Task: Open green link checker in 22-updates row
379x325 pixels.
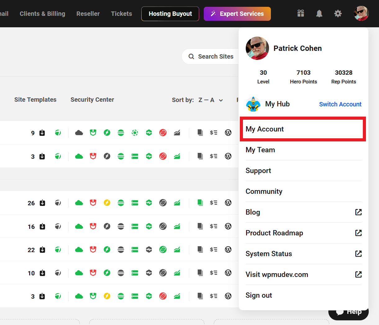Action: pyautogui.click(x=163, y=250)
